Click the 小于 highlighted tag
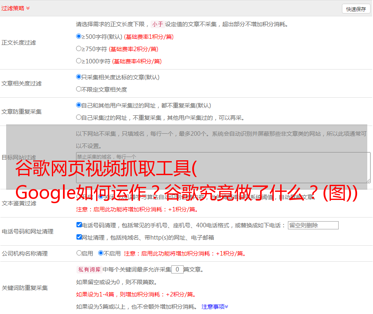373x314 pixels. pos(157,24)
